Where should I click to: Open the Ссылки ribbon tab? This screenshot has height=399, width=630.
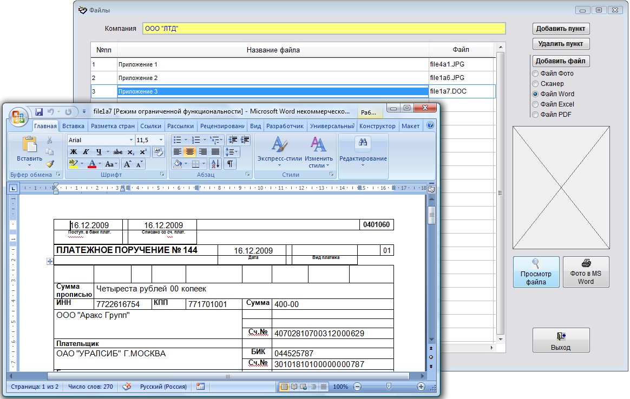tap(150, 126)
